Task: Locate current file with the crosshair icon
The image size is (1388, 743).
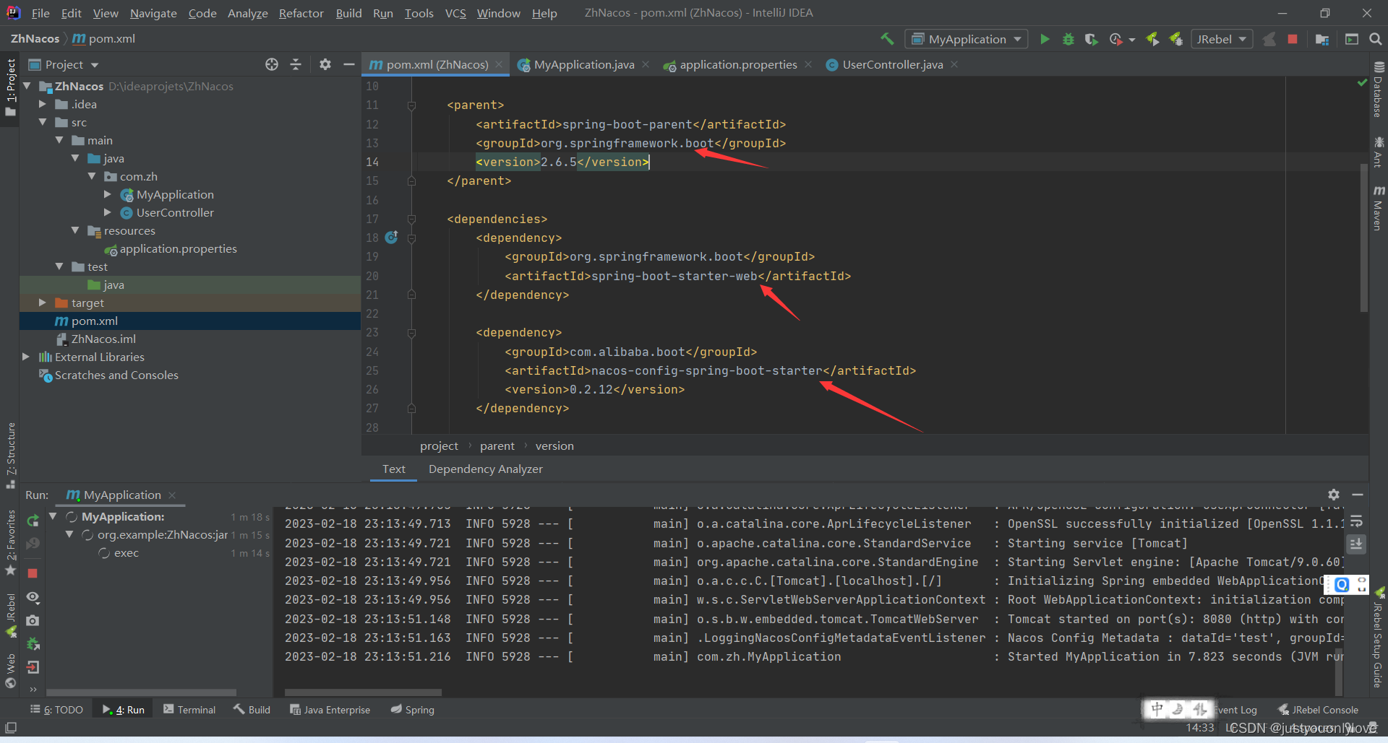Action: click(272, 64)
